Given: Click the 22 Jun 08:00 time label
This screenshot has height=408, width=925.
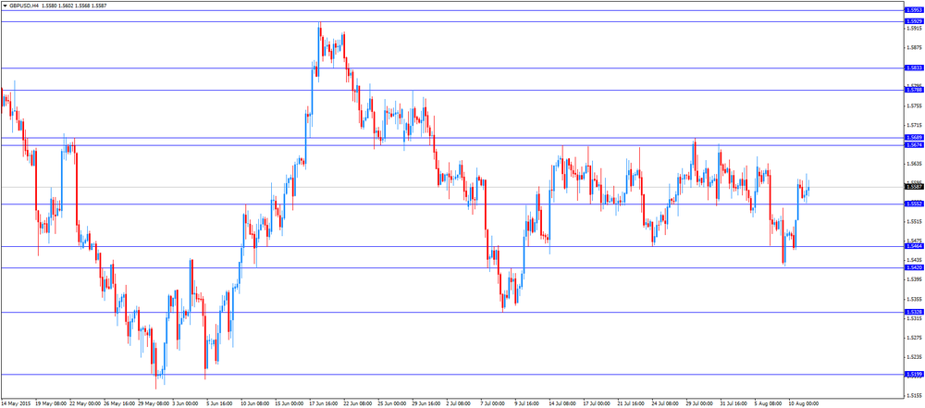Looking at the screenshot, I should tap(358, 404).
